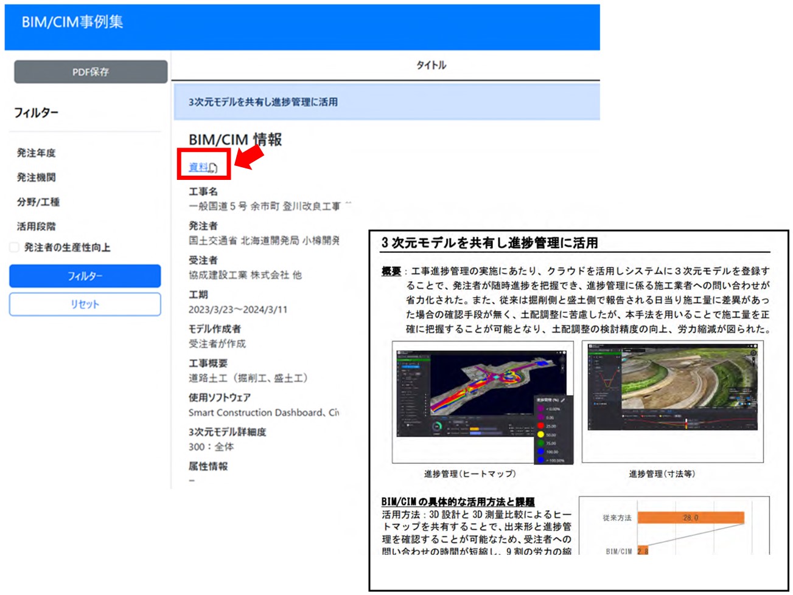The width and height of the screenshot is (793, 595).
Task: Open the 進捗管理(ヒートマップ) screenshot thumbnail
Action: tap(483, 402)
